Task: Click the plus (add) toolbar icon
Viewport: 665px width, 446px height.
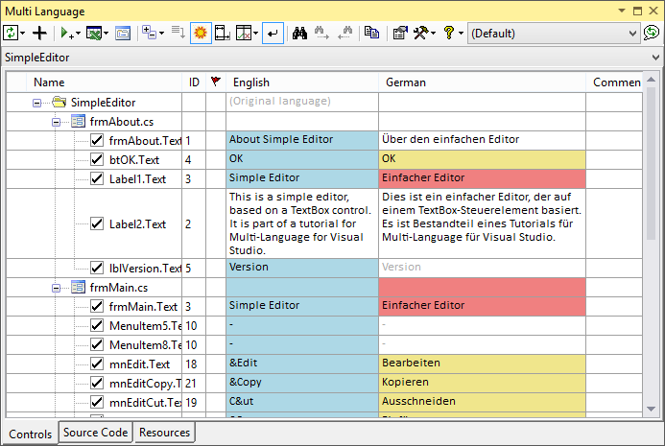Action: (x=39, y=33)
